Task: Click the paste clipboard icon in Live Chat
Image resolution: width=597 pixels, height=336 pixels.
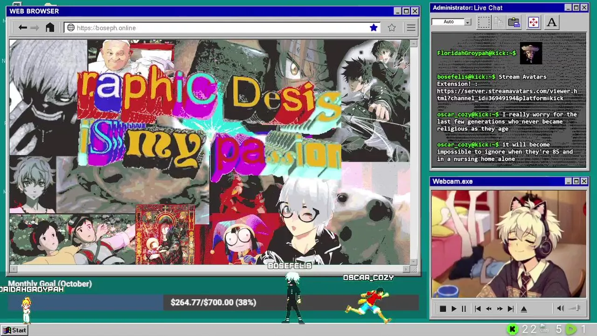Action: (x=514, y=22)
